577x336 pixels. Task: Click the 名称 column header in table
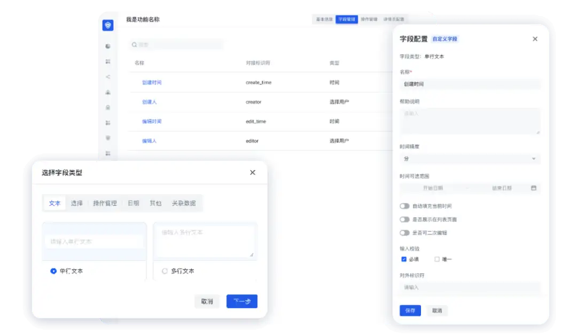click(x=139, y=63)
